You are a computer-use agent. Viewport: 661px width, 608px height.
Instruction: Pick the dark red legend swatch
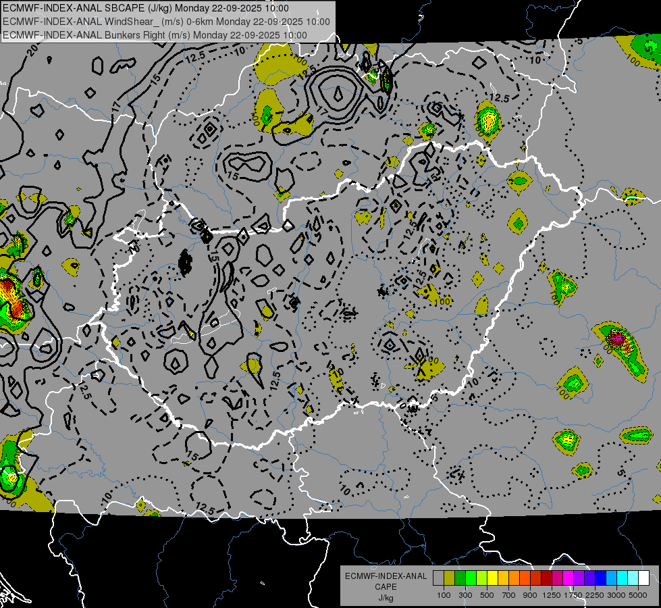pyautogui.click(x=546, y=578)
